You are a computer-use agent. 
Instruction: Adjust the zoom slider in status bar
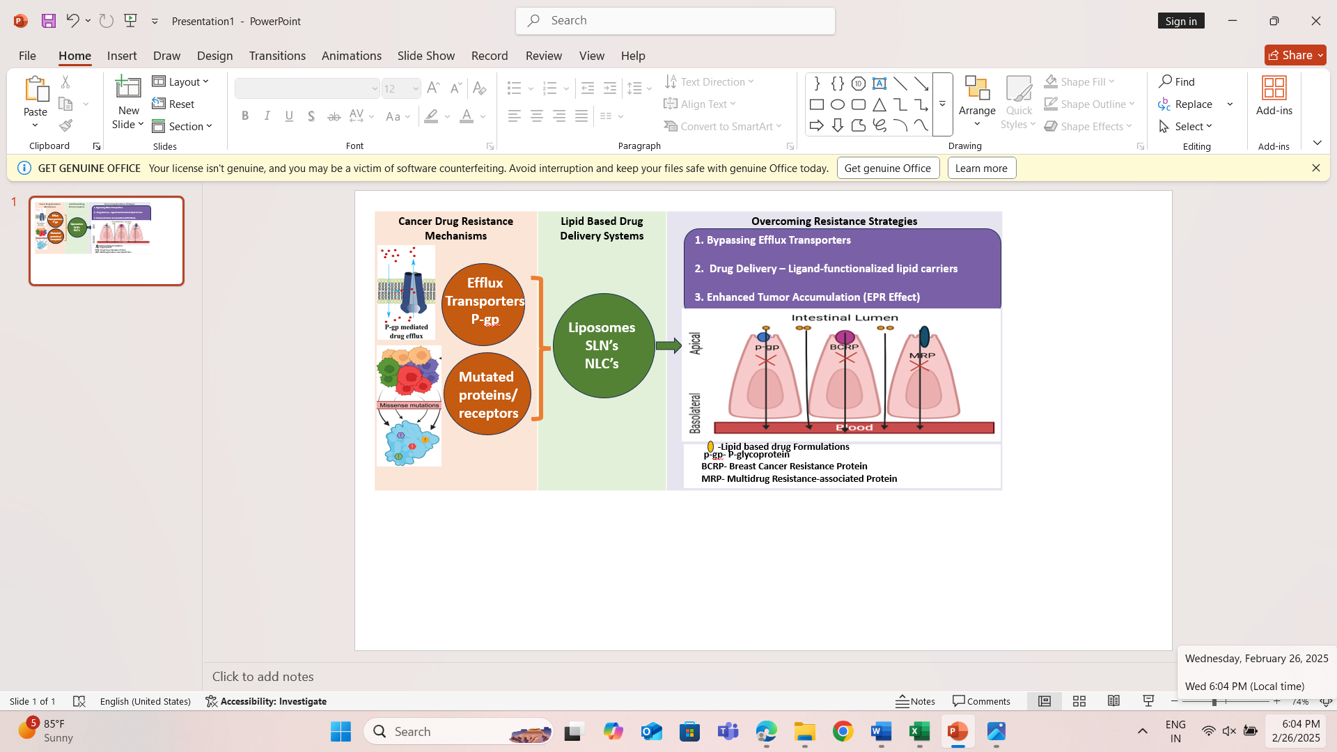pos(1214,702)
